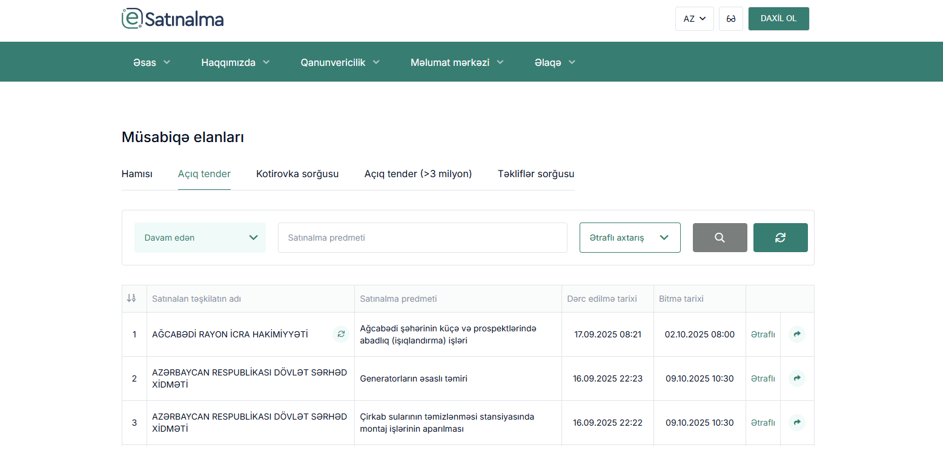Screen dimensions: 943x471
Task: Click the DAXİL OL login button
Action: 778,19
